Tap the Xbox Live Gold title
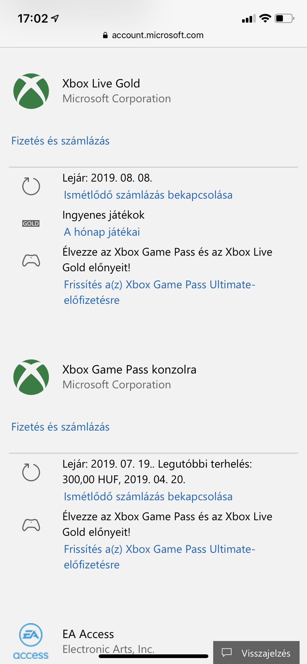This screenshot has height=664, width=307. (x=101, y=84)
